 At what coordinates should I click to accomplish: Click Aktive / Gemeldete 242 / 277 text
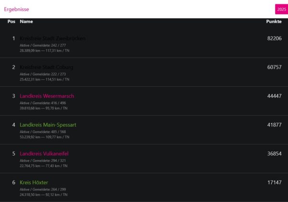tap(43, 45)
